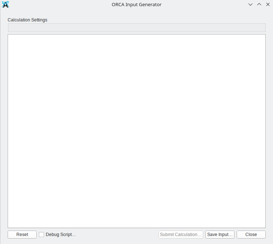This screenshot has width=273, height=244.
Task: Click inside the large white input preview area
Action: (136, 131)
